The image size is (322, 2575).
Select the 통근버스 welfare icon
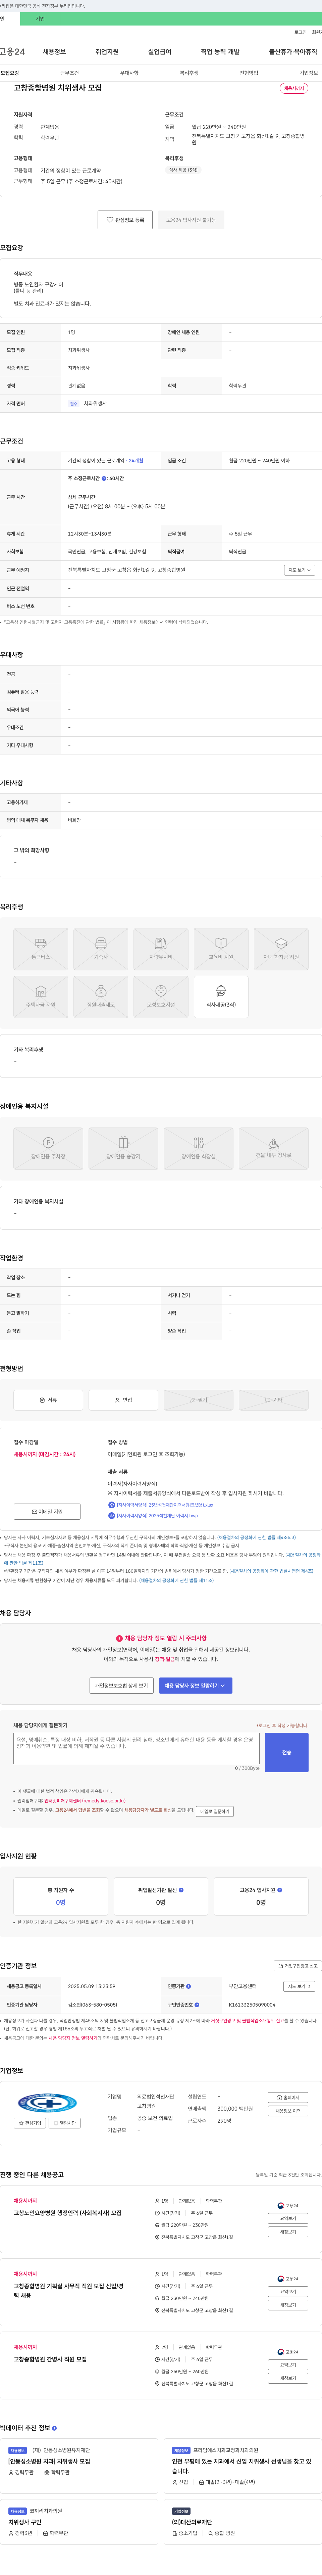pos(41,949)
